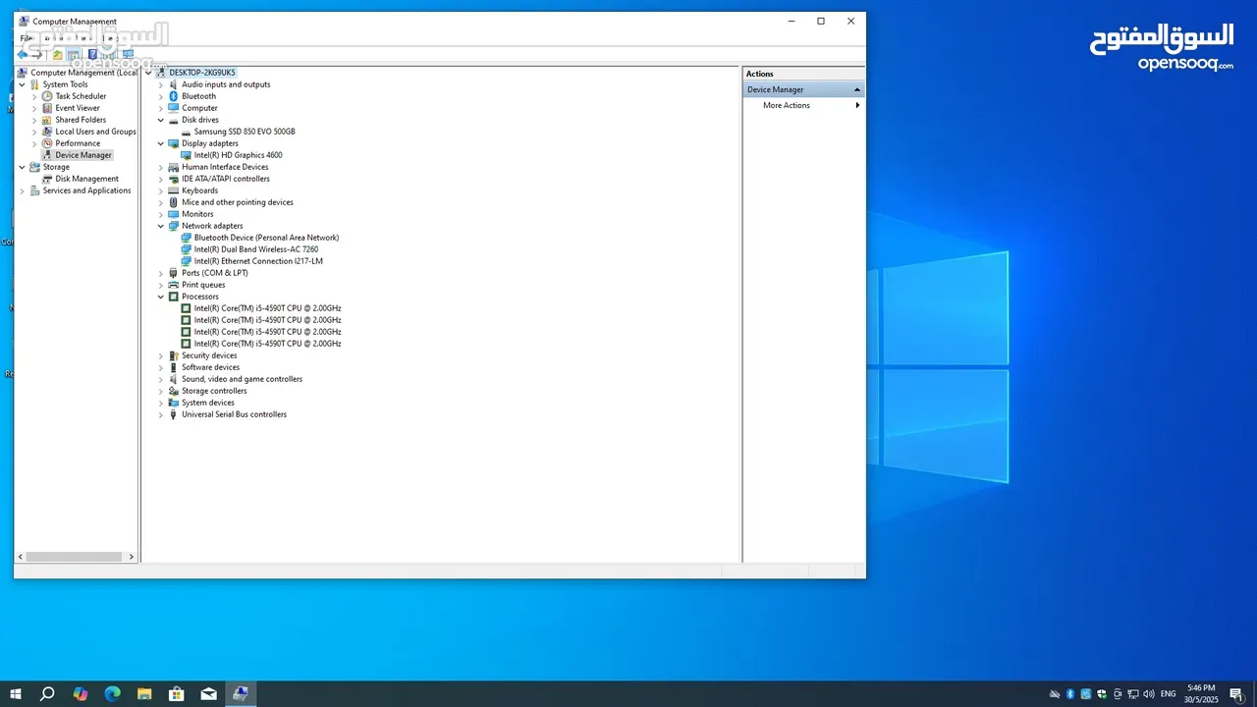
Task: Expand the Computer device category
Action: [x=161, y=108]
